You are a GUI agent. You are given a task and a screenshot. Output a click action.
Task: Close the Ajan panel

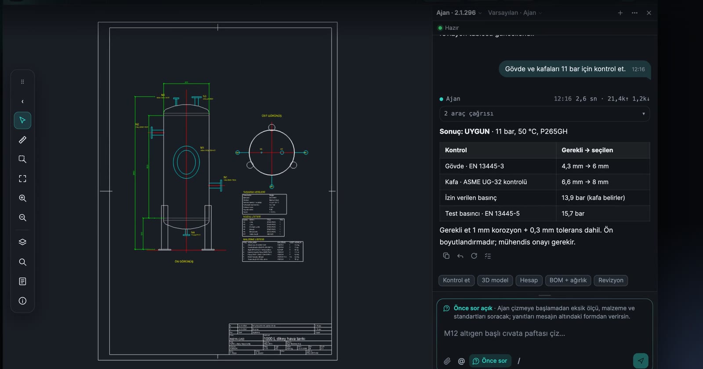coord(649,13)
